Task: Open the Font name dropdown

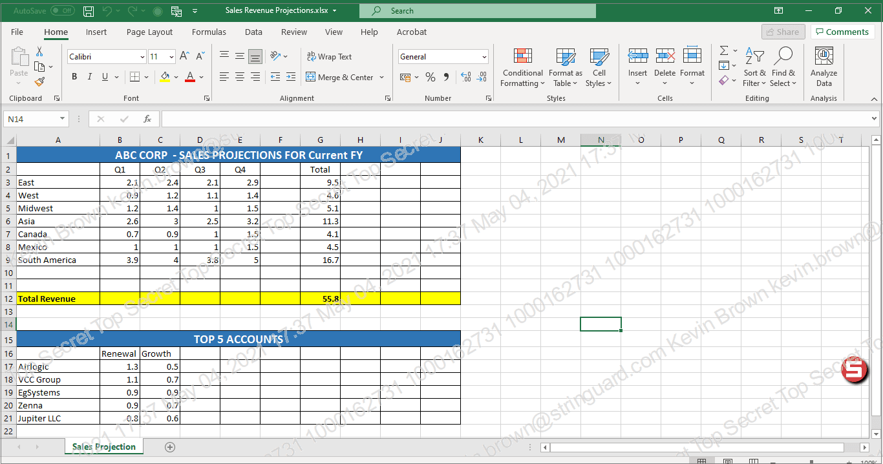Action: [x=142, y=57]
